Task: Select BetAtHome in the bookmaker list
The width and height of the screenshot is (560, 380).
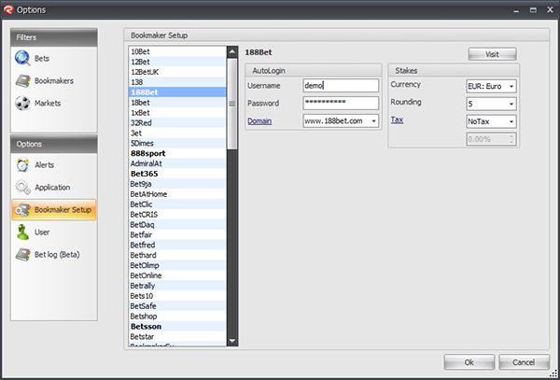Action: [x=177, y=194]
